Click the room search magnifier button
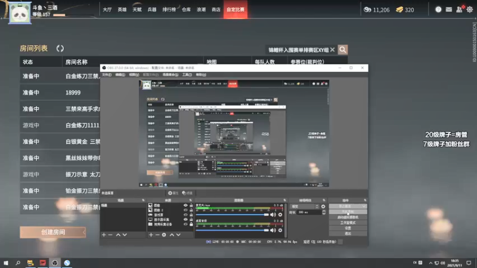The height and width of the screenshot is (268, 477). tap(342, 50)
